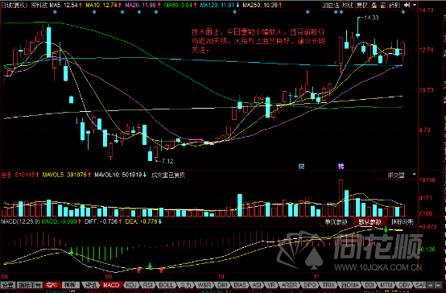Open the 成交量 indicator dropdown
This screenshot has width=446, height=293.
[x=396, y=175]
